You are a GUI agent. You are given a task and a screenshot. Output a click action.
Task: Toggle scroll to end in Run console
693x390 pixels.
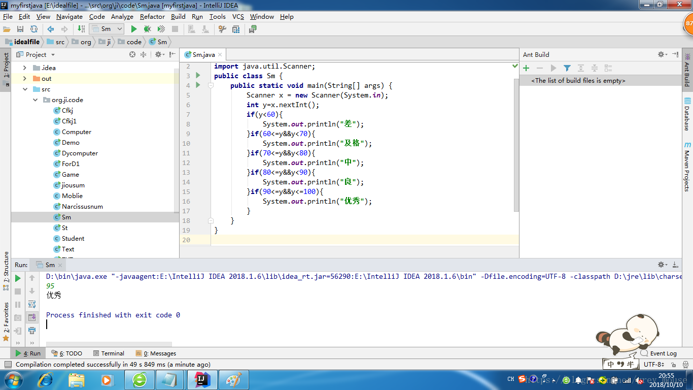[32, 317]
